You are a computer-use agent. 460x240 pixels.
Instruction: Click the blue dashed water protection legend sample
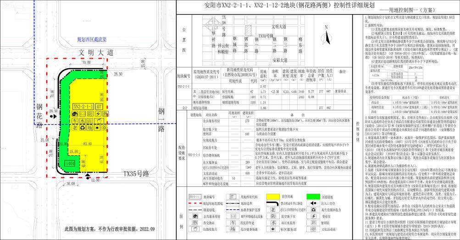click(233, 210)
